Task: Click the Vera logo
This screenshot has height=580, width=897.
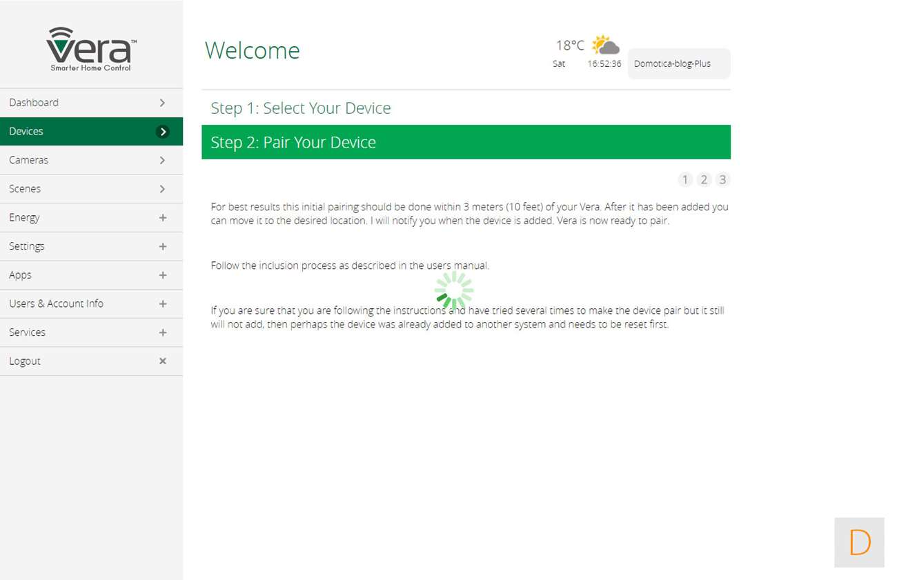Action: [91, 49]
